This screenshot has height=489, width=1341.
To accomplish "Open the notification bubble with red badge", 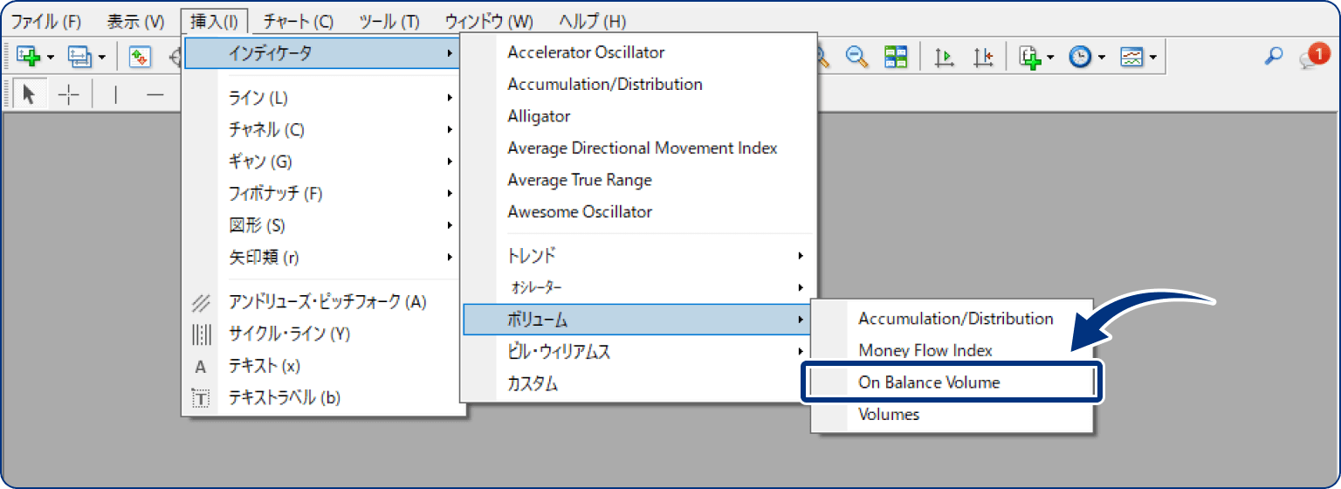I will (1312, 57).
